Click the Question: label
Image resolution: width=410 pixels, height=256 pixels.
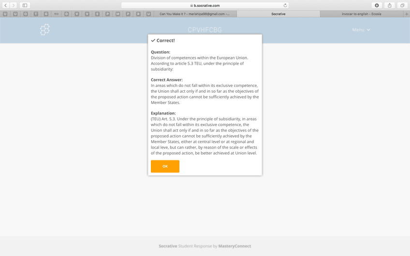tap(161, 52)
